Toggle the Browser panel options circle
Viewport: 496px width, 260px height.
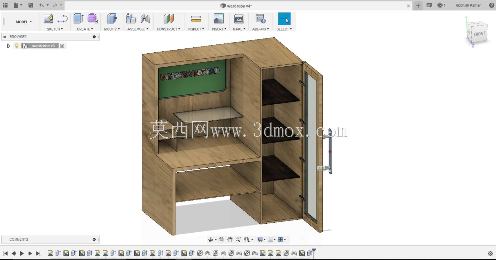click(94, 37)
